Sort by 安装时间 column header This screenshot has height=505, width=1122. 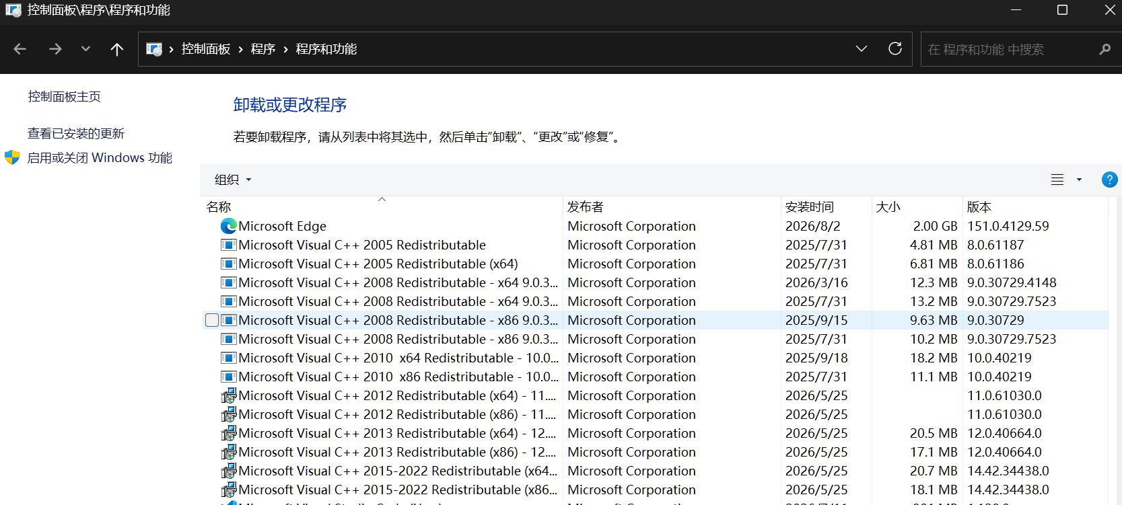(827, 206)
